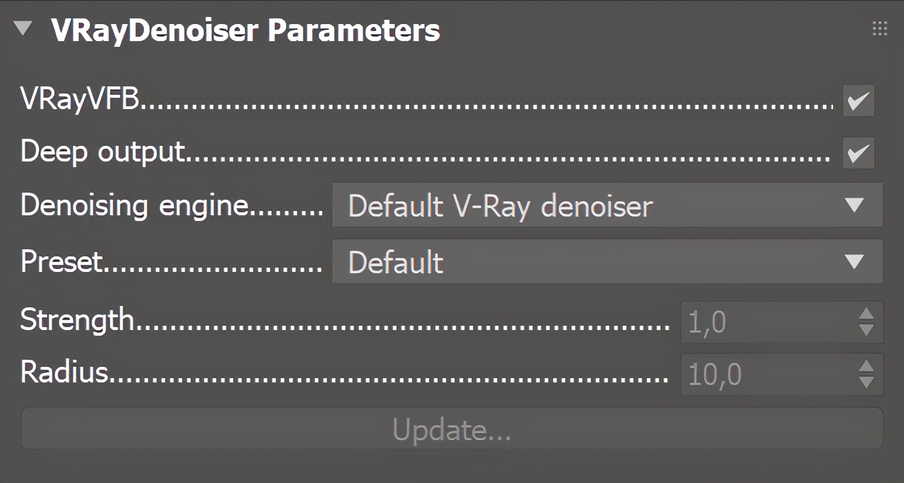The width and height of the screenshot is (904, 483).
Task: Click the VRayDenoiser Parameters rollout title
Action: (x=246, y=30)
